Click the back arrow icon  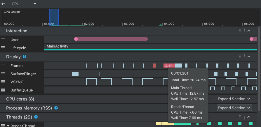pos(4,4)
